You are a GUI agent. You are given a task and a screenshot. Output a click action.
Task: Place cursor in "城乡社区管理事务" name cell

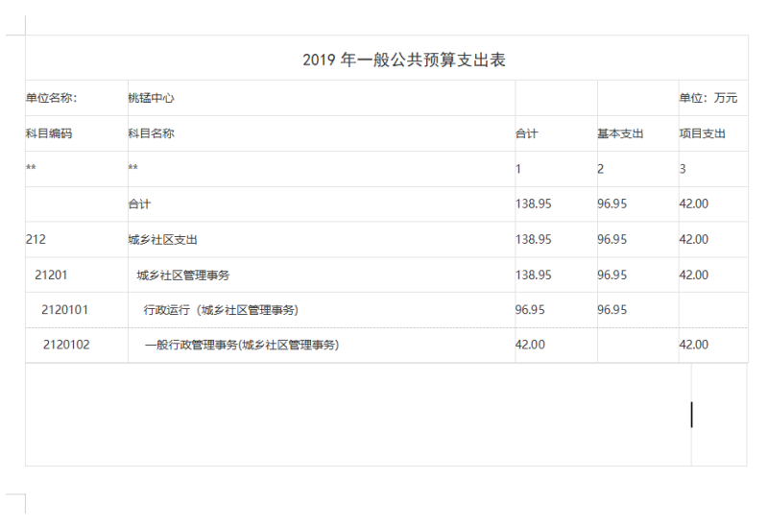coord(183,275)
